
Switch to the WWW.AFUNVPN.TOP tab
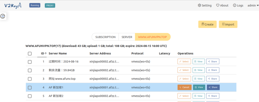pyautogui.click(x=153, y=37)
